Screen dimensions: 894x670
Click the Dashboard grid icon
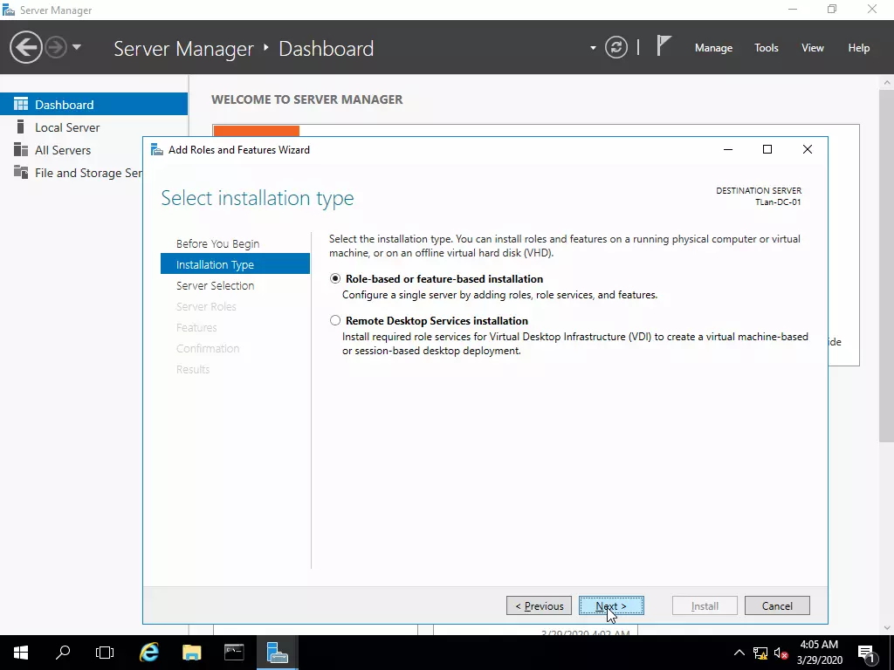click(21, 104)
